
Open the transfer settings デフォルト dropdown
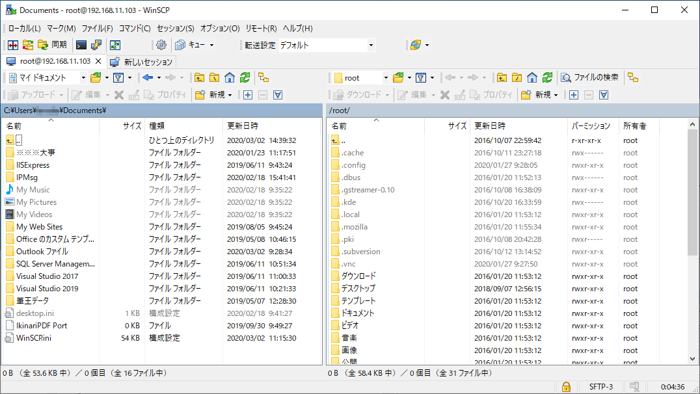[x=371, y=45]
